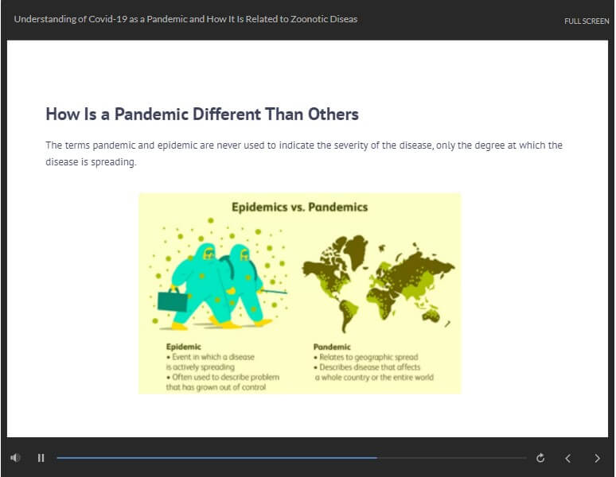
Task: Click the bold 'Epidemic' label
Action: (x=183, y=347)
